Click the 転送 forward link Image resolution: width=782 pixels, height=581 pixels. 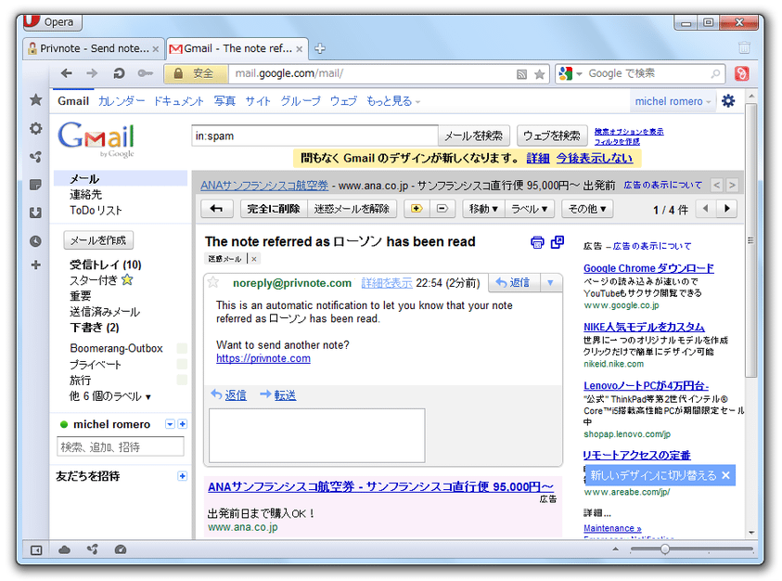285,395
